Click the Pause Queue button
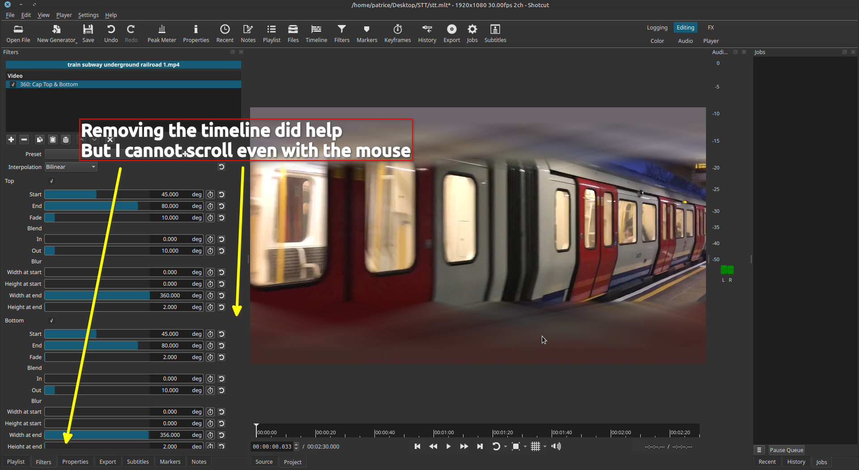859x470 pixels. point(786,450)
